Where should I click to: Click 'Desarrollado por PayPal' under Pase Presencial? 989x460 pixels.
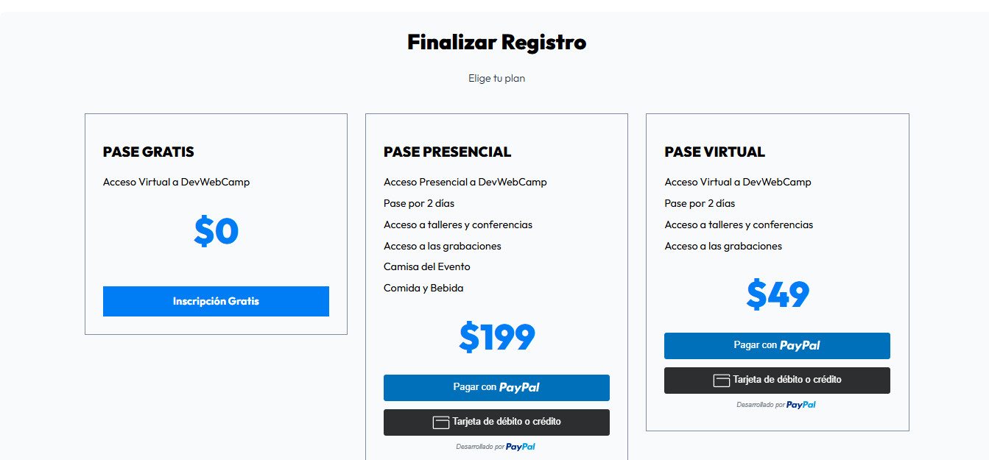pos(496,447)
